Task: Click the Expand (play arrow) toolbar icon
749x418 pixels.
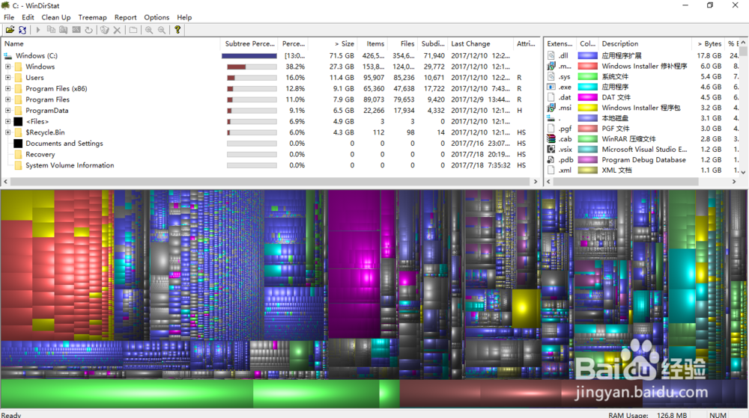Action: (x=37, y=30)
